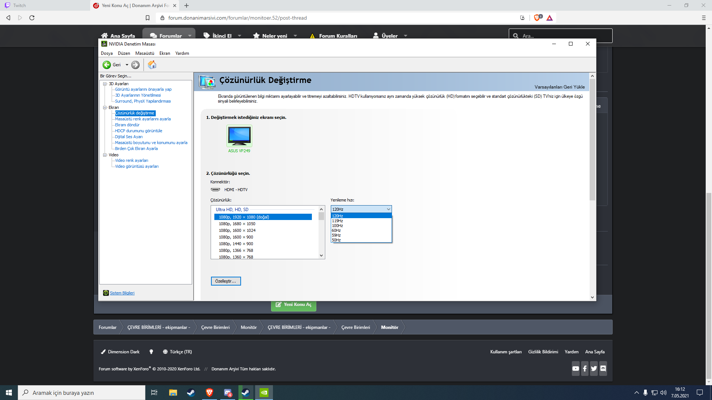712x400 pixels.
Task: Open the Twitter footer icon
Action: point(594,369)
